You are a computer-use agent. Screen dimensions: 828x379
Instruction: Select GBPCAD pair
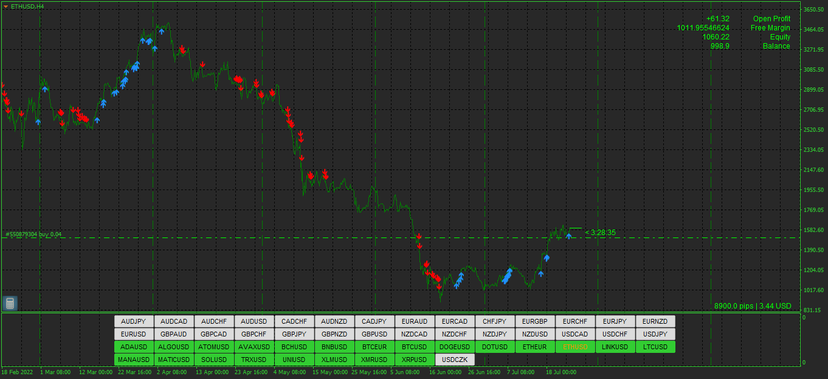coord(213,334)
